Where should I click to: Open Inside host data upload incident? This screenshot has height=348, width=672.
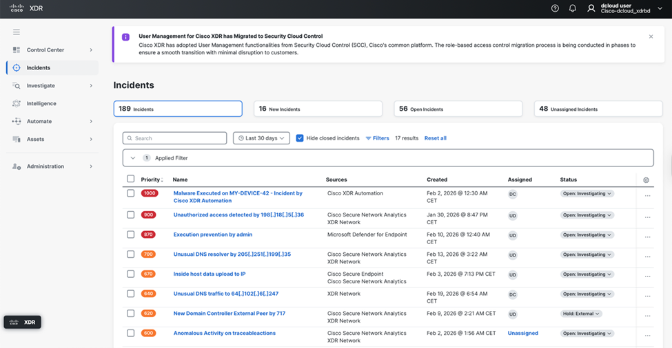210,274
